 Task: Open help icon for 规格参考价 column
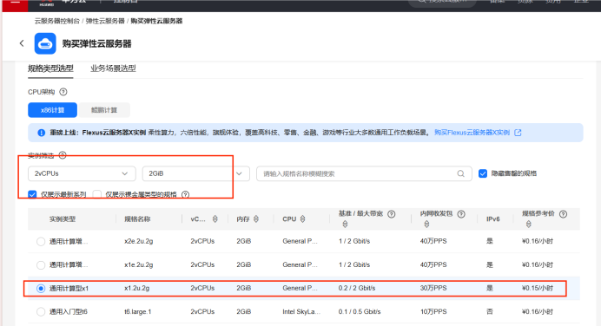click(x=563, y=214)
